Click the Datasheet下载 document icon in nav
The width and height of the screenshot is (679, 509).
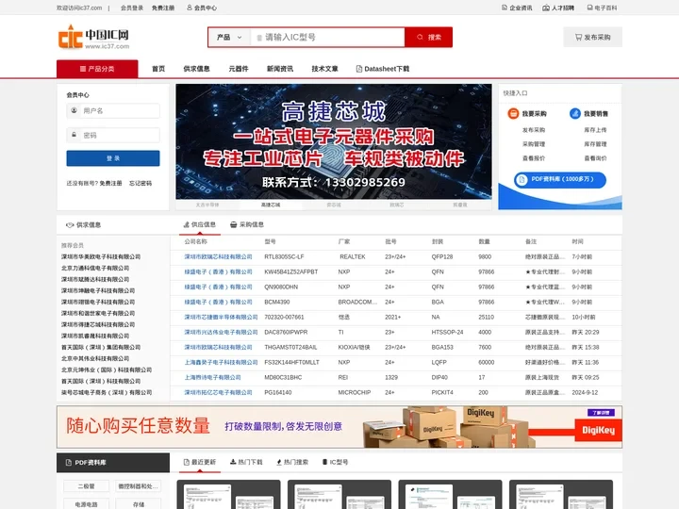(x=359, y=69)
